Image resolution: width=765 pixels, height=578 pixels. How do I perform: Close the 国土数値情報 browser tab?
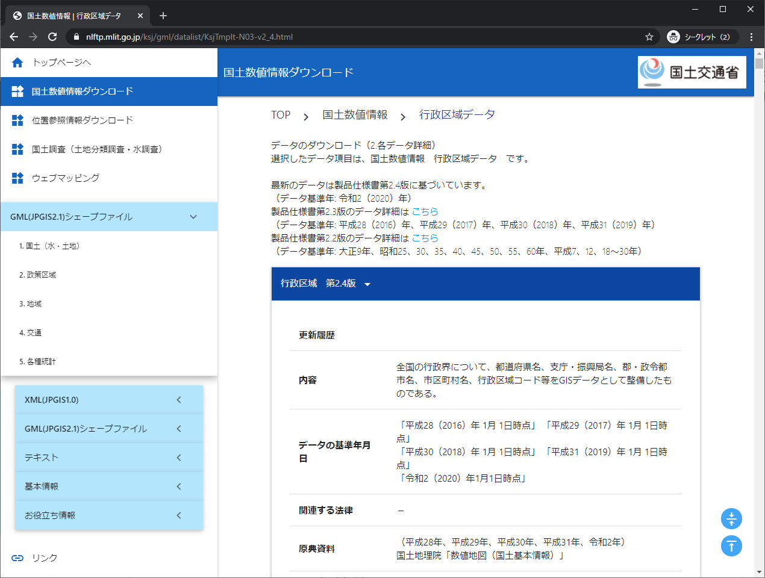pyautogui.click(x=140, y=16)
